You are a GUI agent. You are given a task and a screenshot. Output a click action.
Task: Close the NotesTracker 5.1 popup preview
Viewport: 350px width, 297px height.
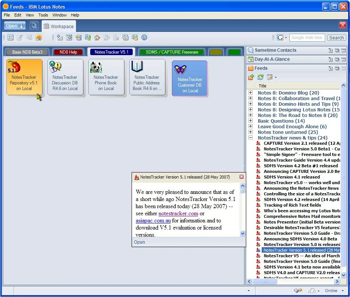(x=241, y=177)
